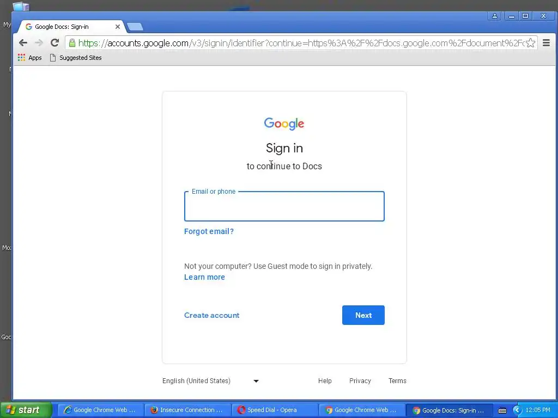Switch to the Chrome Google Chrome Web taskbar item
The image size is (558, 418).
click(x=361, y=410)
